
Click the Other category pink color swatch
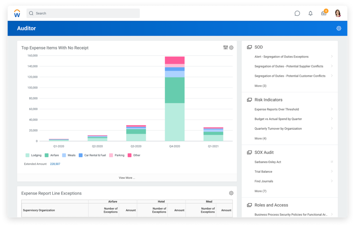[x=130, y=155]
